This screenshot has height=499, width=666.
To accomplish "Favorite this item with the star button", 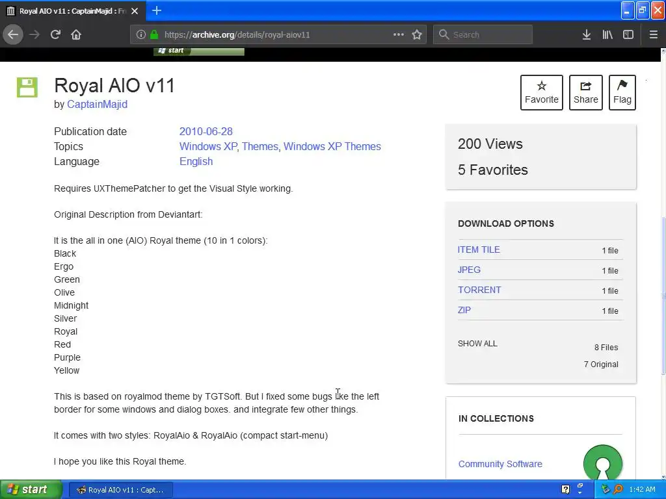I will click(542, 92).
